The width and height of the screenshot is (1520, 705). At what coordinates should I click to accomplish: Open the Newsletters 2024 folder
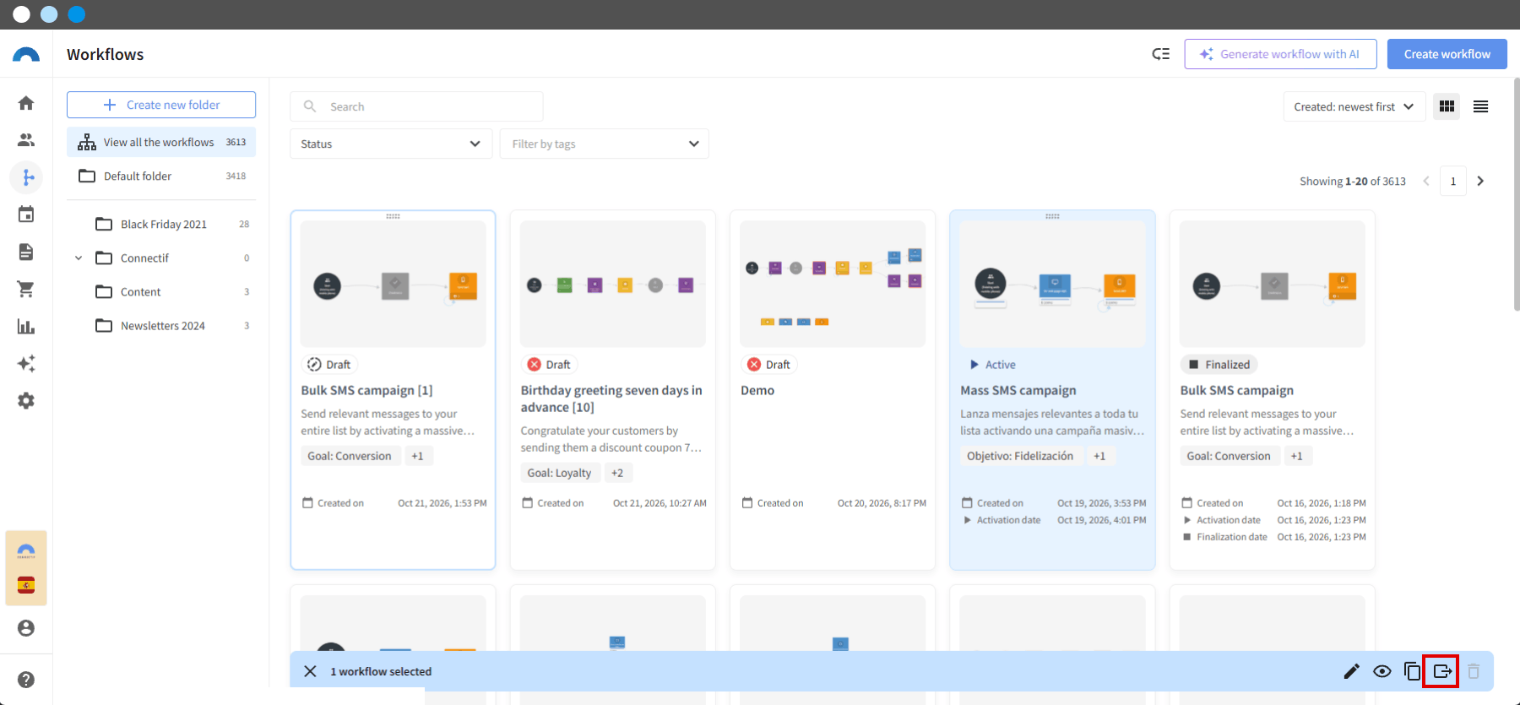[172, 325]
